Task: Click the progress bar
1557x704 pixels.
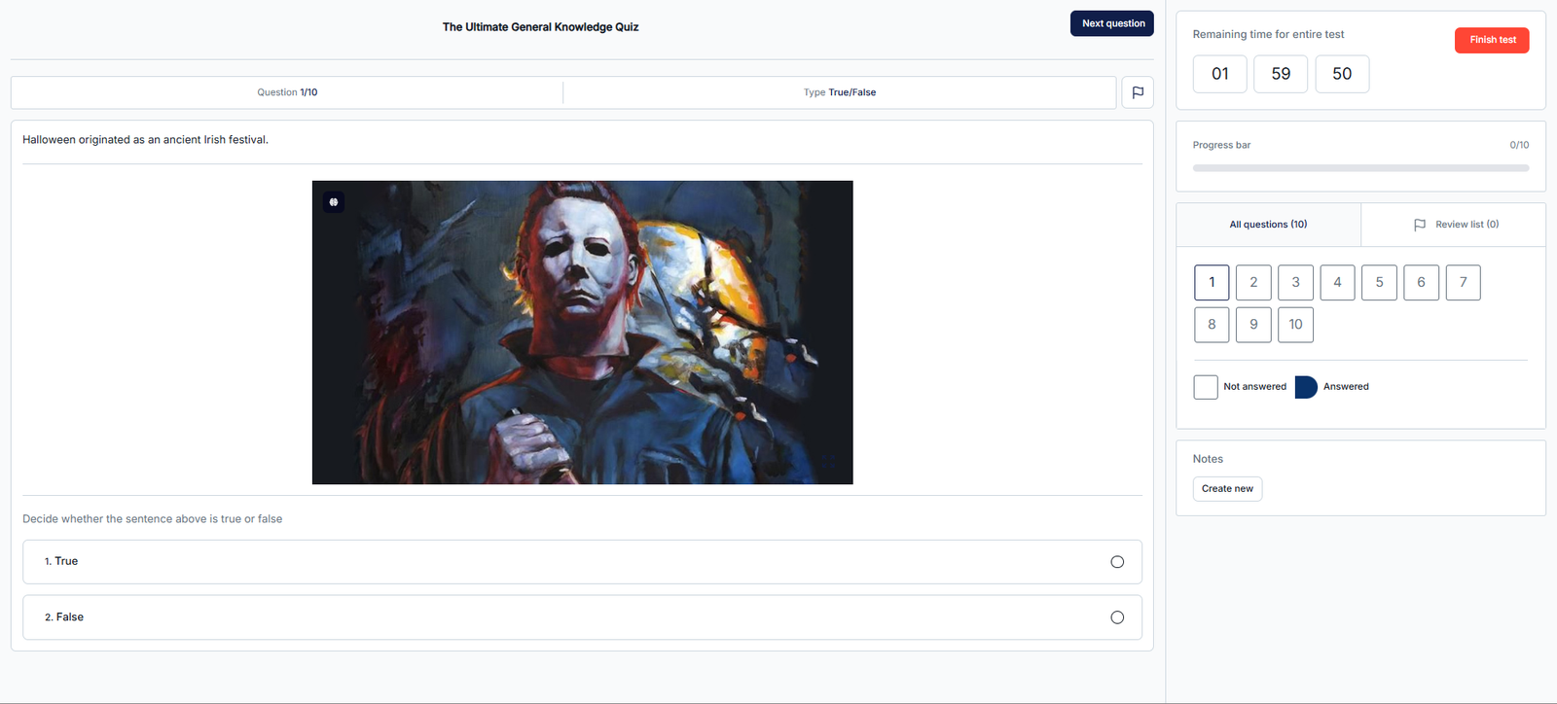Action: [x=1360, y=168]
